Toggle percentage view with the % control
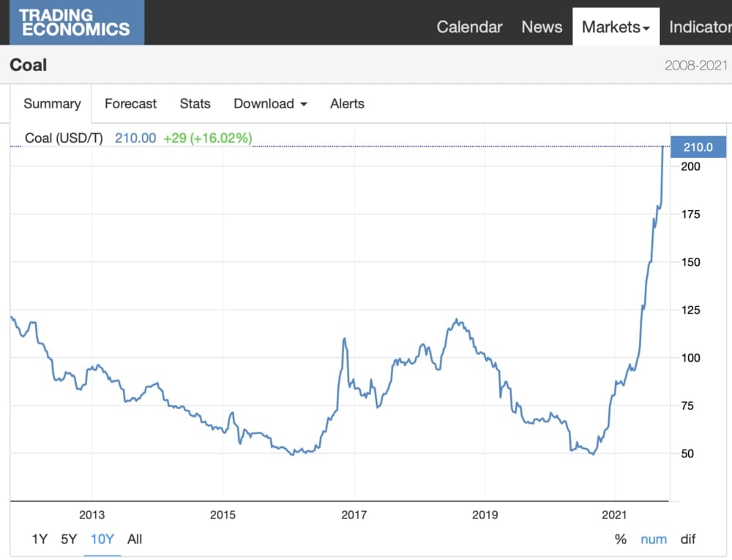 (x=620, y=539)
